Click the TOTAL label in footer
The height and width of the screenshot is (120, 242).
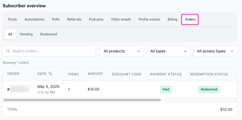tap(12, 109)
